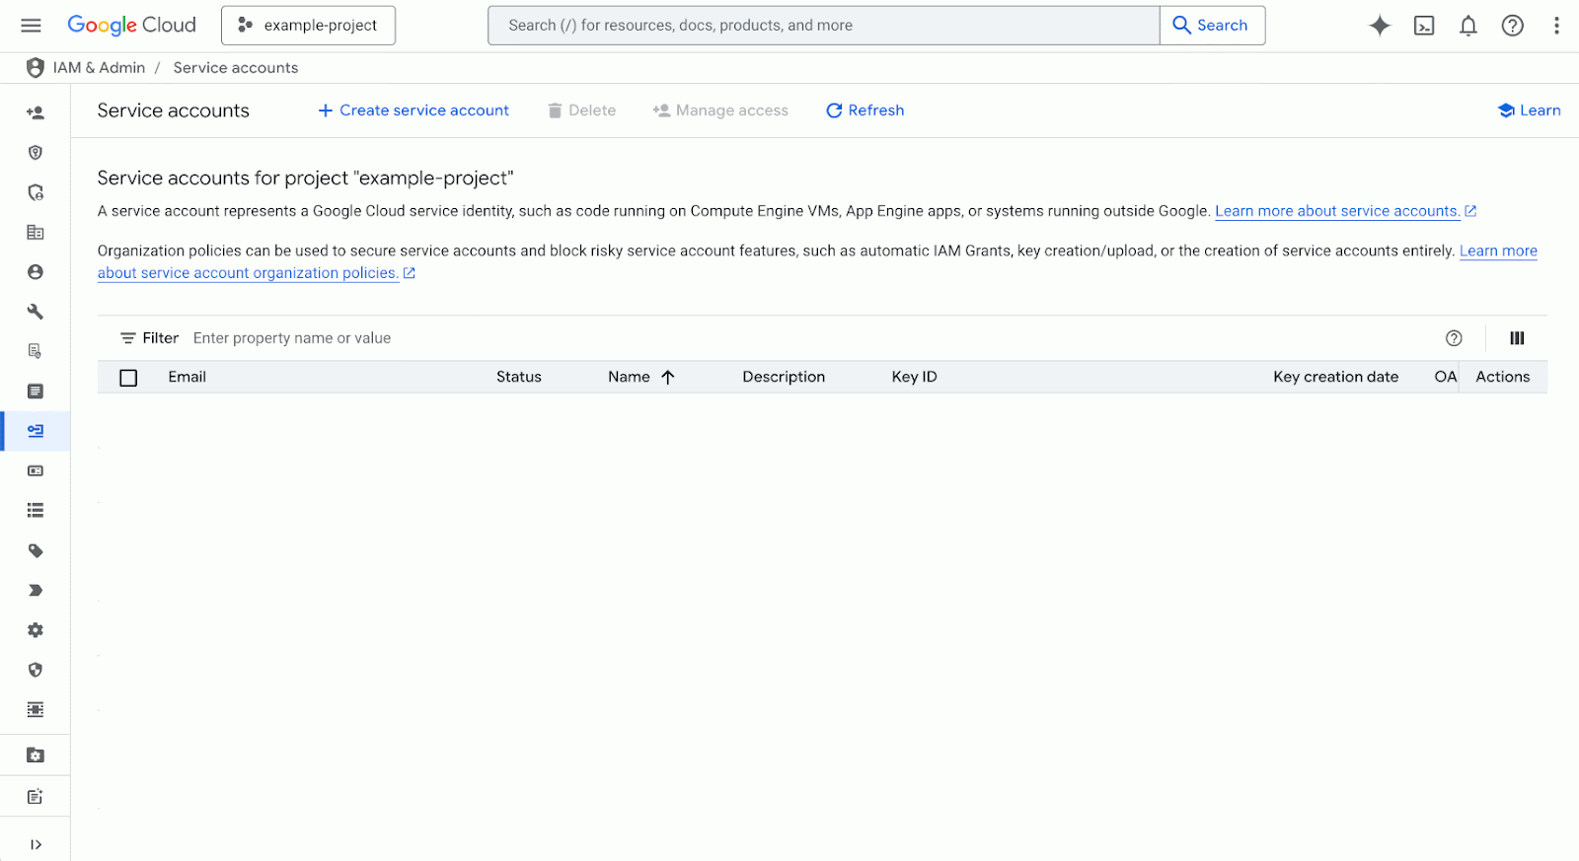Open Gemini sparkle assistant icon
This screenshot has width=1579, height=861.
(x=1380, y=26)
